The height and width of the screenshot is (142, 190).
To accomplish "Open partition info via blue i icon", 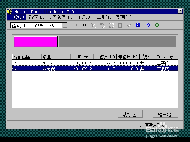I will [x=138, y=25].
